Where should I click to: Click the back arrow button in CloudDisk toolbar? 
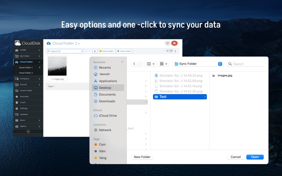pos(95,51)
